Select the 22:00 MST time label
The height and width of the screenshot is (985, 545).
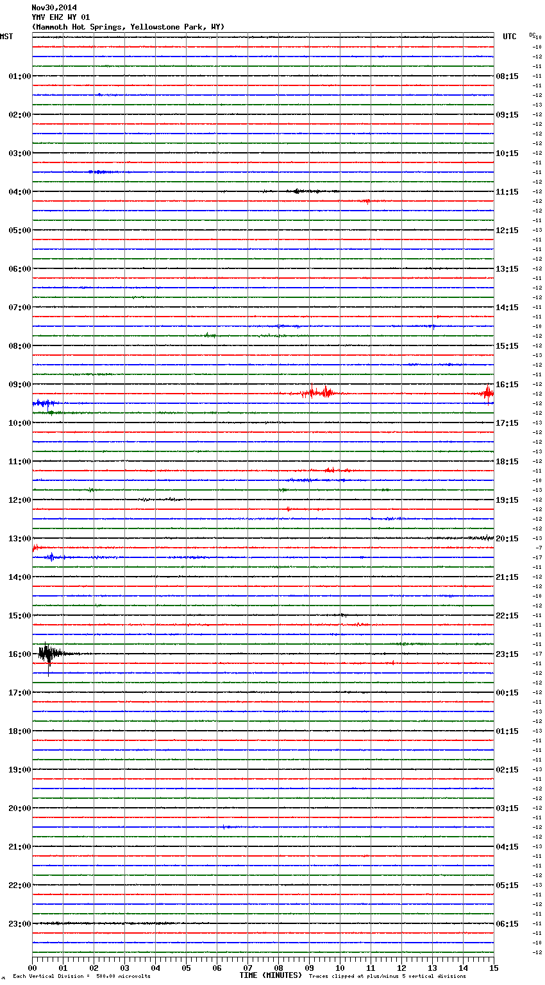tap(20, 885)
